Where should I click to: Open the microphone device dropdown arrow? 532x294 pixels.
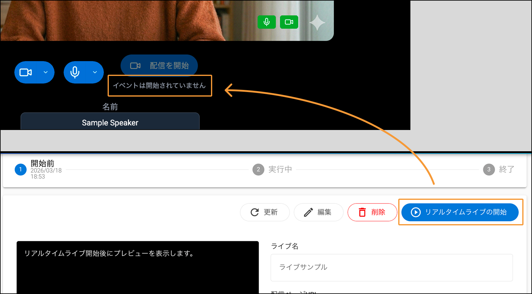(95, 73)
